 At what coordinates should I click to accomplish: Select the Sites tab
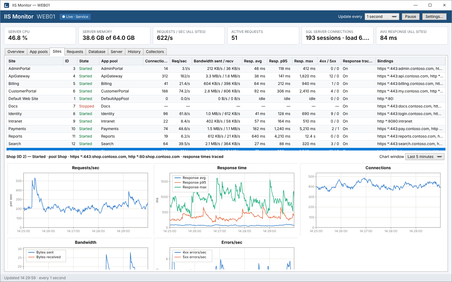(x=57, y=51)
